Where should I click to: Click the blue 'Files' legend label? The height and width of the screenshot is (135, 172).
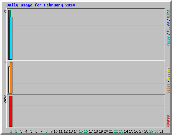(168, 27)
